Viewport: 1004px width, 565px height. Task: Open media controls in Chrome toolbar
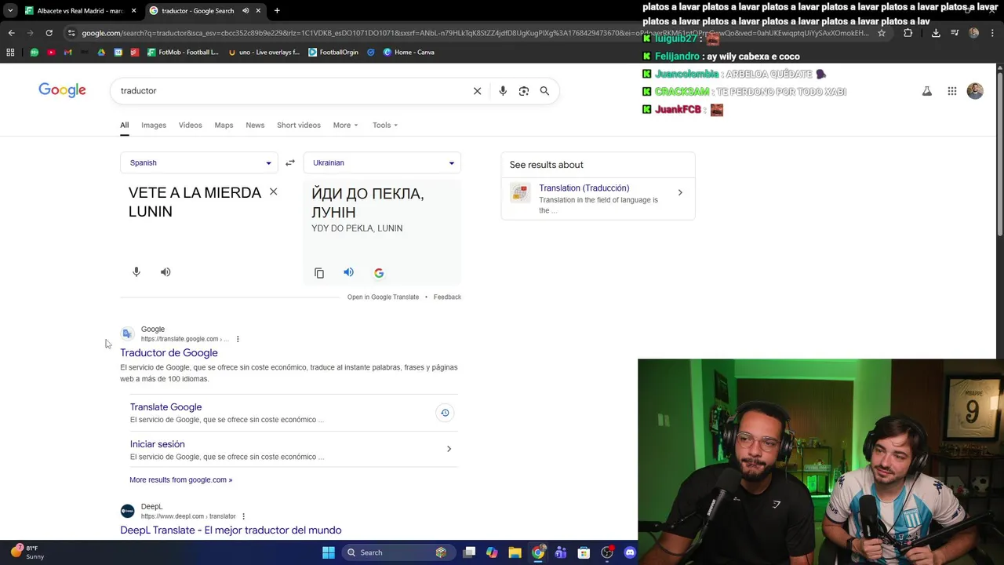(x=955, y=33)
